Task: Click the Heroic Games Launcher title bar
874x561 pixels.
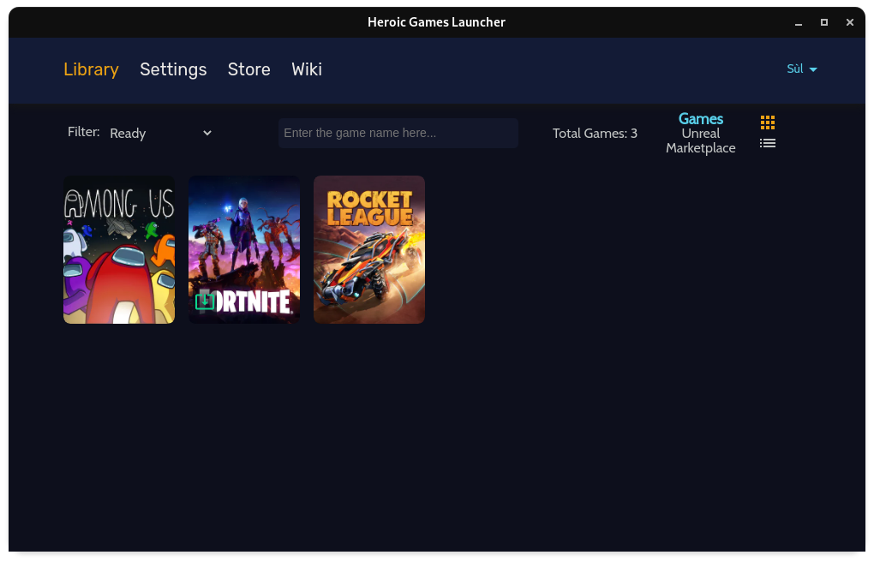Action: click(437, 22)
